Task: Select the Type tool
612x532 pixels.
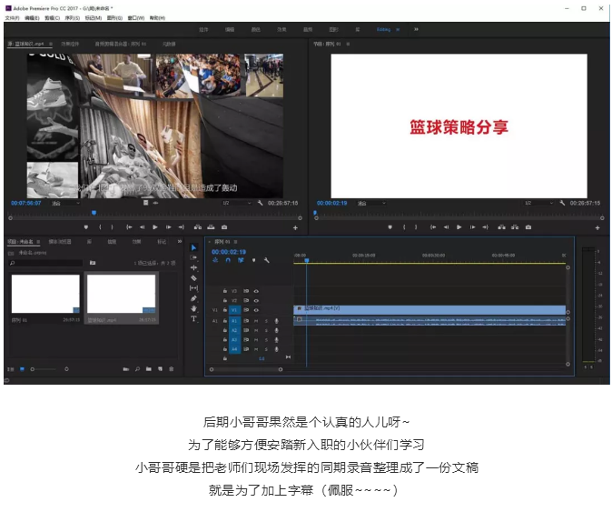Action: click(x=193, y=319)
